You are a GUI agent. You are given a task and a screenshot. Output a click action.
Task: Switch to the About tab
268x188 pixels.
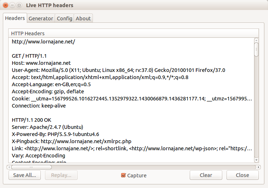(83, 19)
